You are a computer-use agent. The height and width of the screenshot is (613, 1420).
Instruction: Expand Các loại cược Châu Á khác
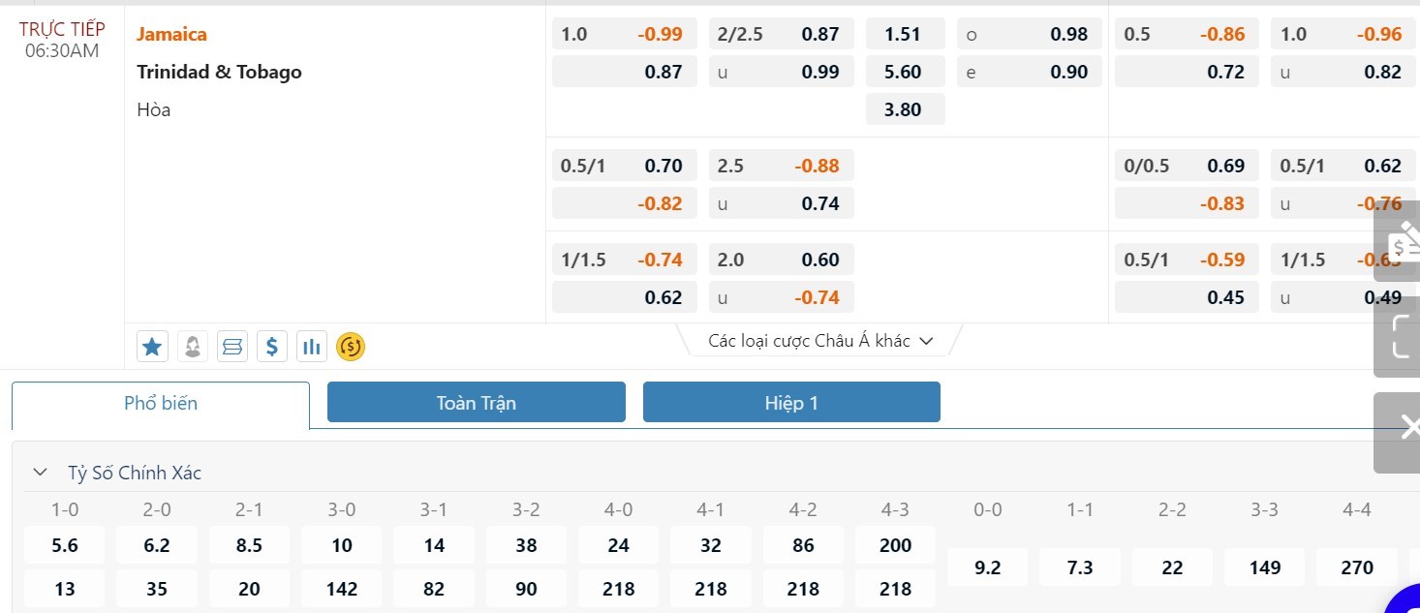pos(819,341)
